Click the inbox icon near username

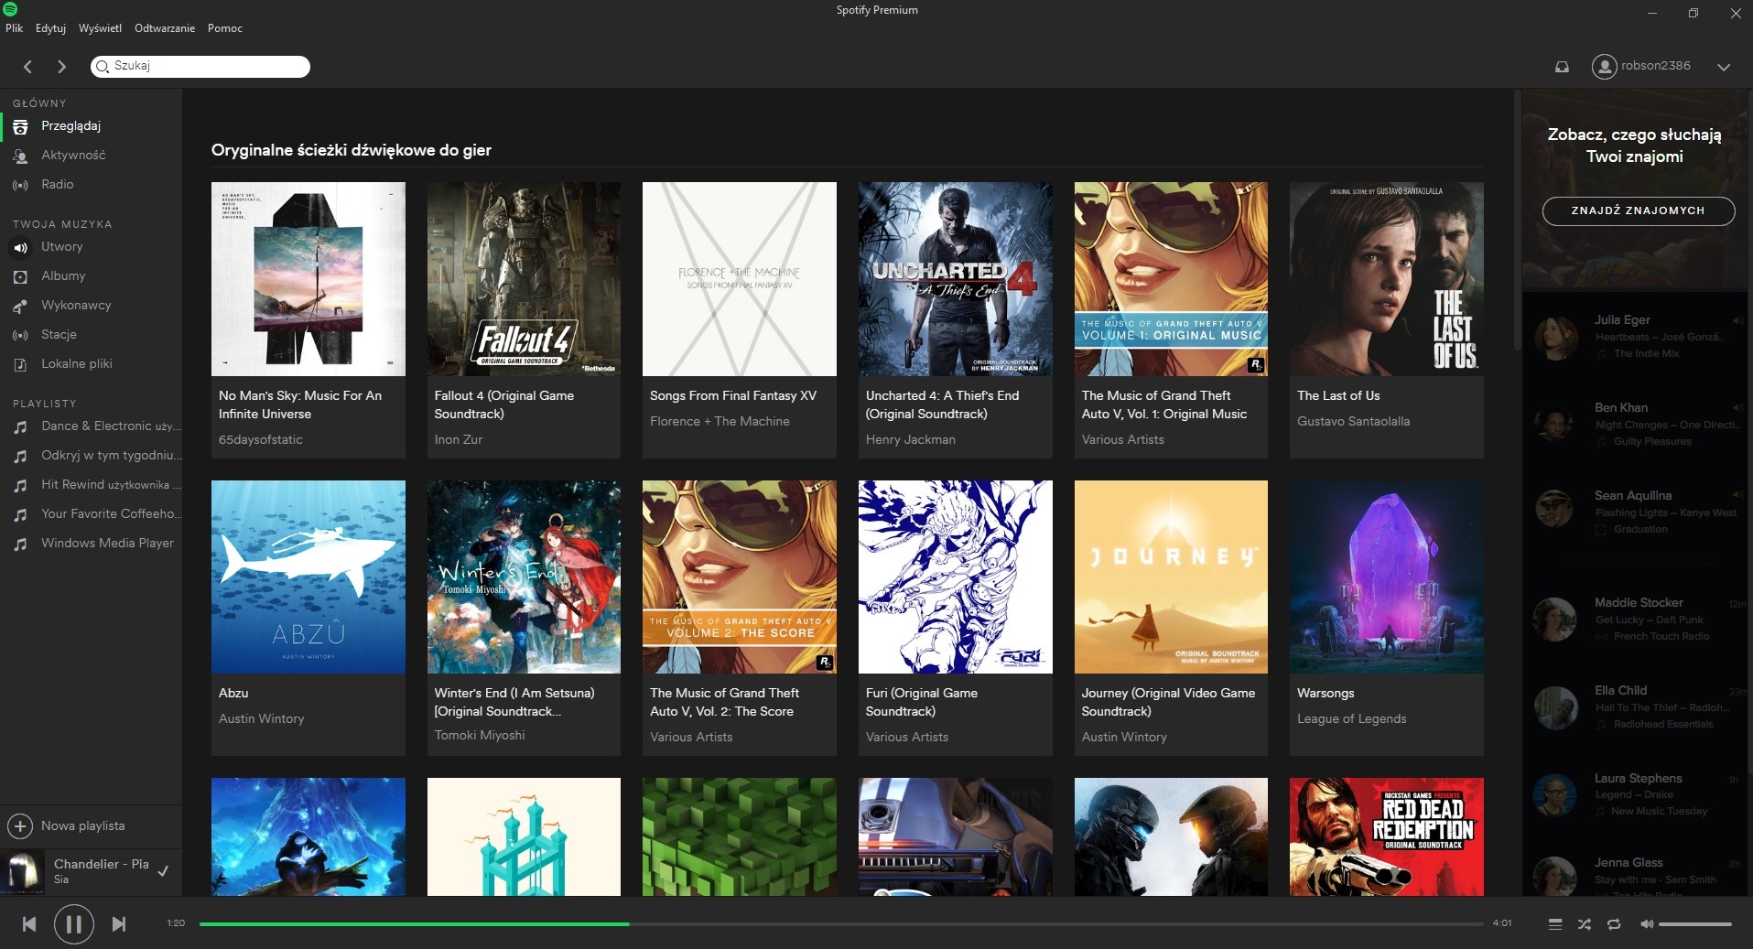(x=1562, y=66)
